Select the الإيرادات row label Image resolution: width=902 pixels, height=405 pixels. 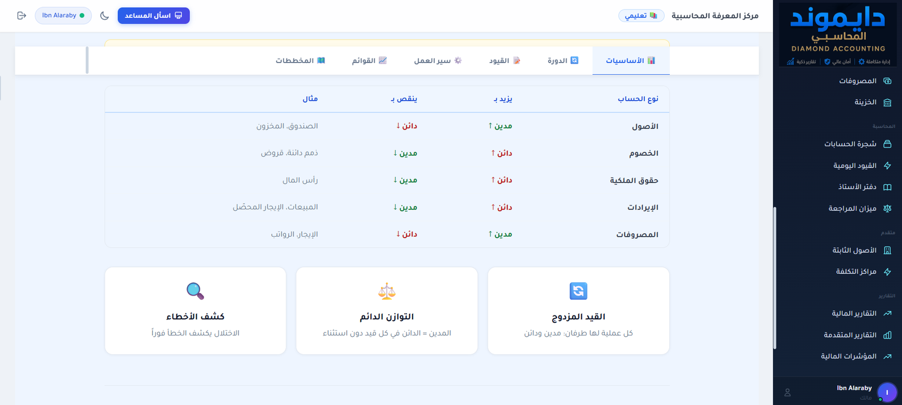click(643, 207)
